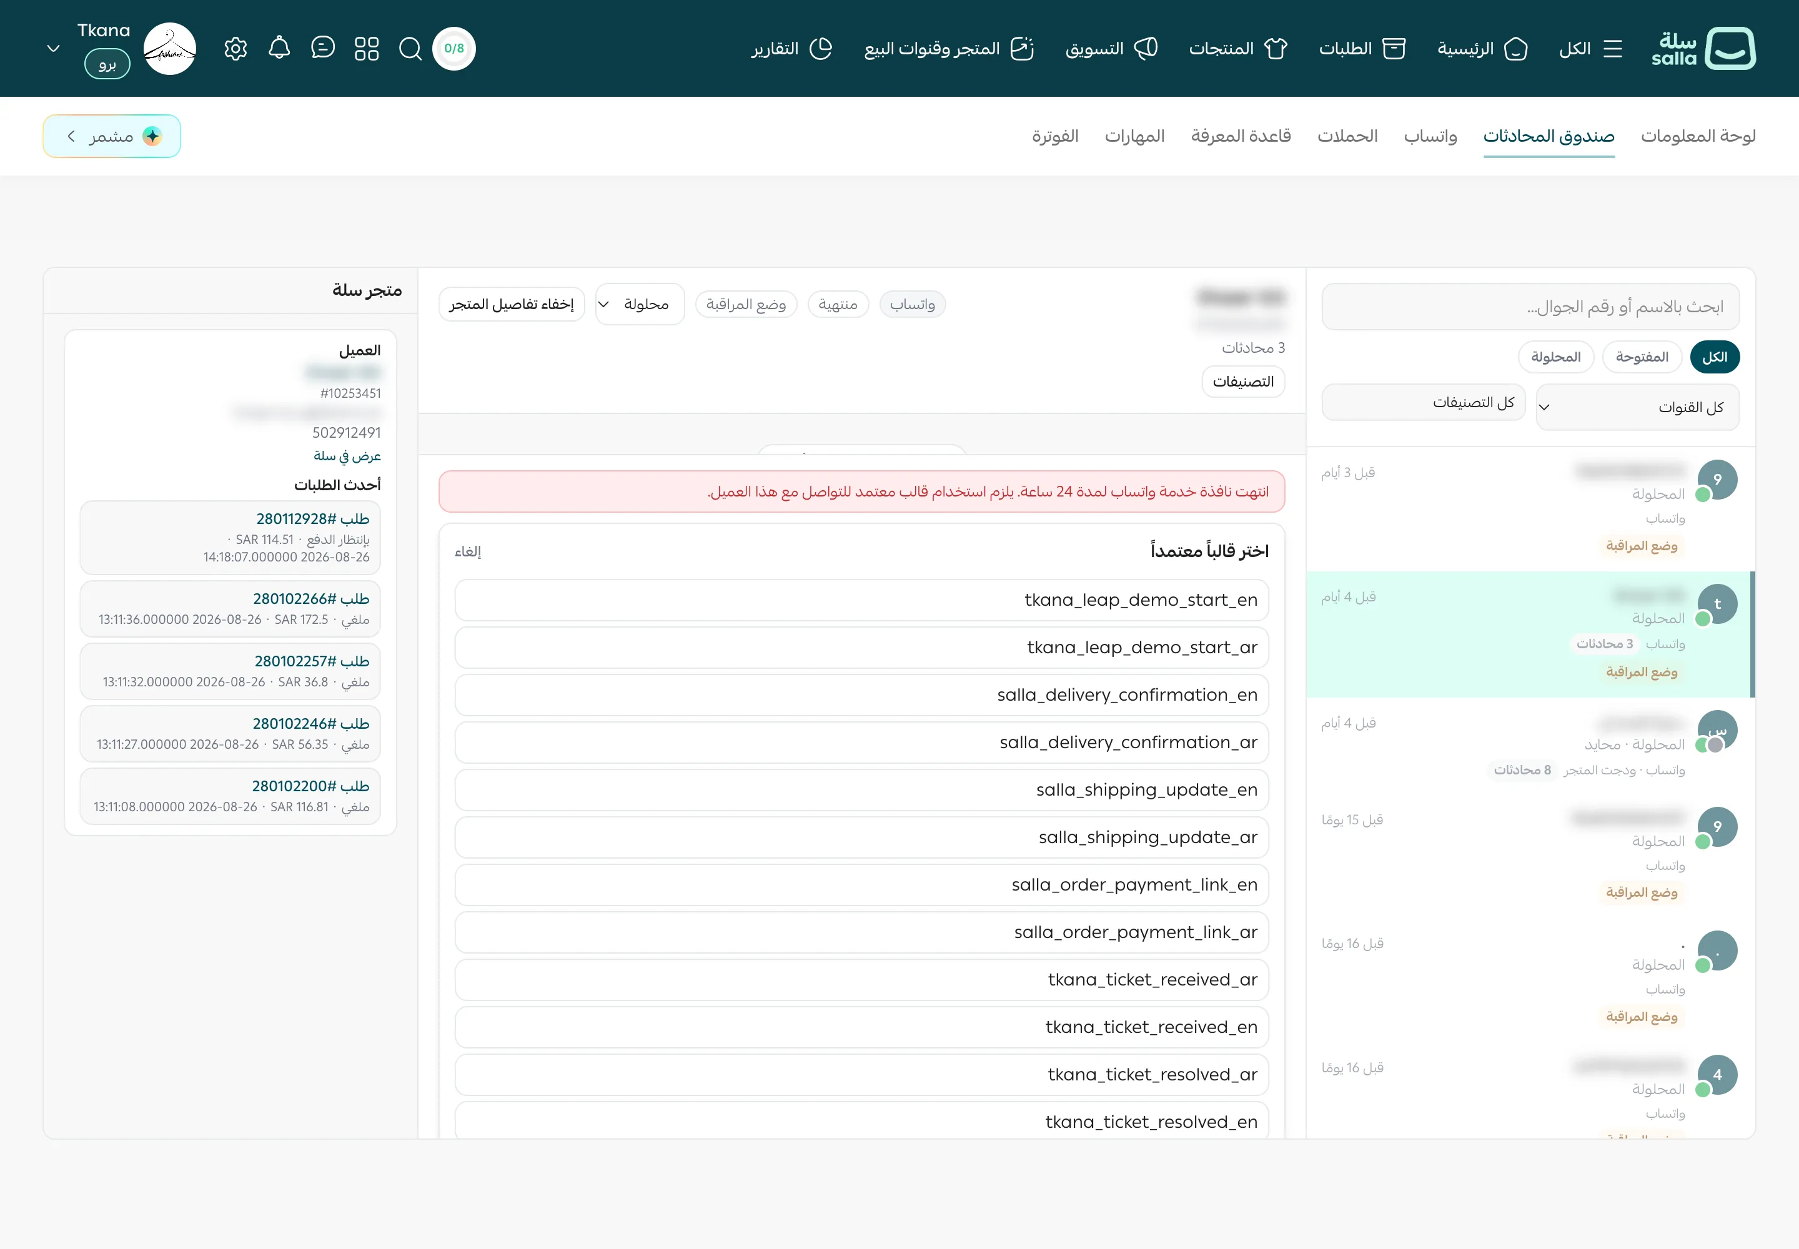
Task: Switch to المهارات tab
Action: (1134, 136)
